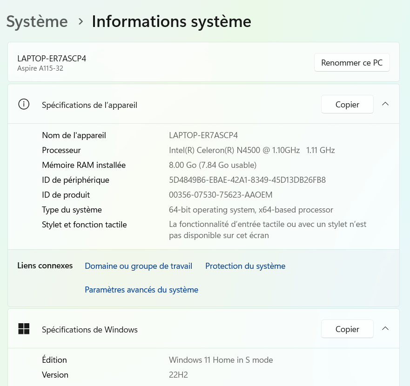410x386 pixels.
Task: Copy device specs with the Copier button
Action: pyautogui.click(x=347, y=105)
